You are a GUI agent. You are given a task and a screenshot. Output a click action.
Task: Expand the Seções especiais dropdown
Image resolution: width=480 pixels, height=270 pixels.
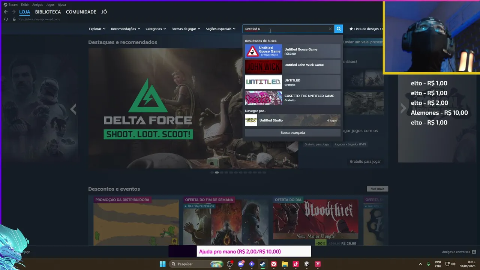click(220, 29)
